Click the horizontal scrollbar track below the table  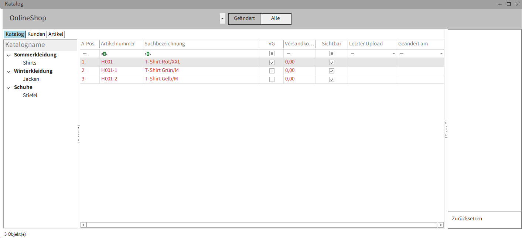(x=262, y=225)
